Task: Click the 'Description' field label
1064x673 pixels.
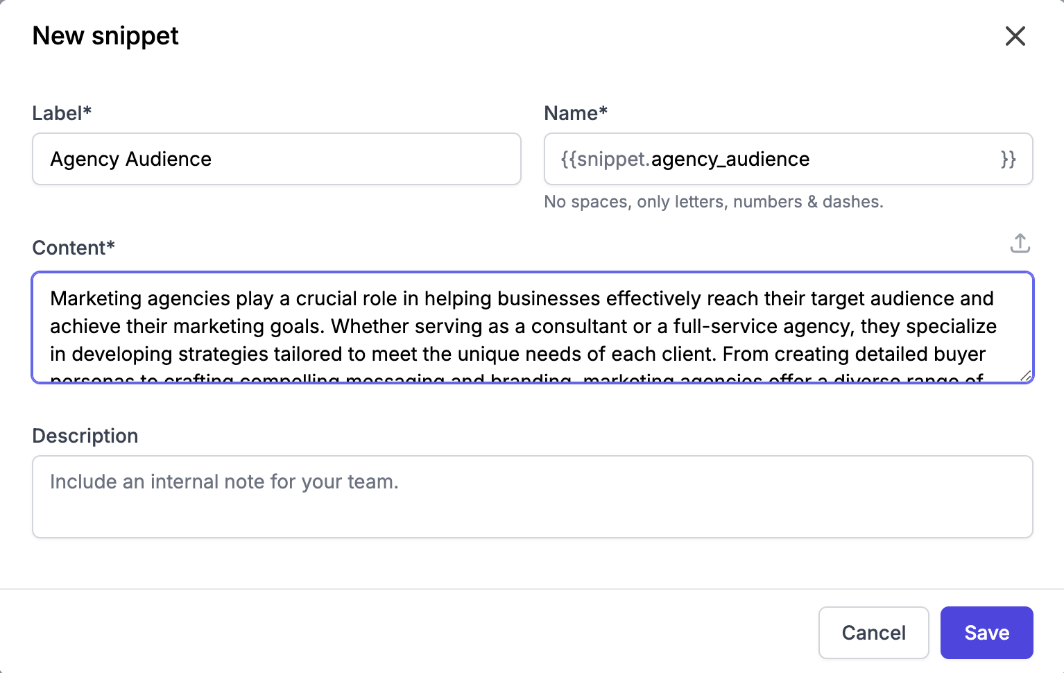Action: pos(85,436)
